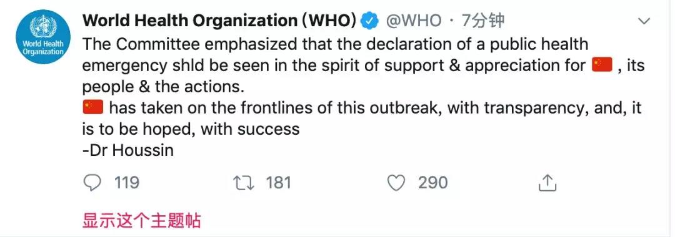The image size is (675, 237).
Task: Click the China flag emoji before 'has taken'
Action: pos(92,107)
